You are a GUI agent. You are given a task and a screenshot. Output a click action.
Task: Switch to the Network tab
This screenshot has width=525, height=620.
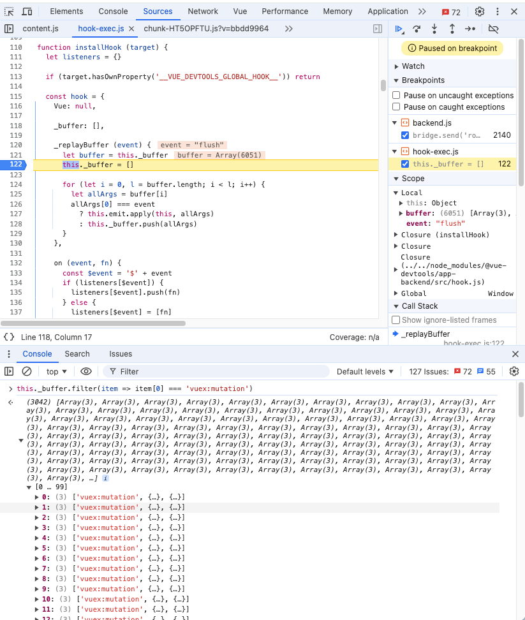(203, 11)
